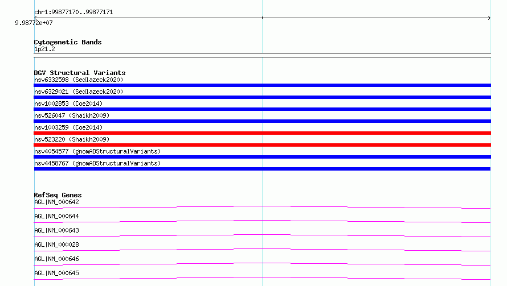Open the nsv526047 (Shaikh2009) variant label
The height and width of the screenshot is (286, 507).
pos(72,115)
